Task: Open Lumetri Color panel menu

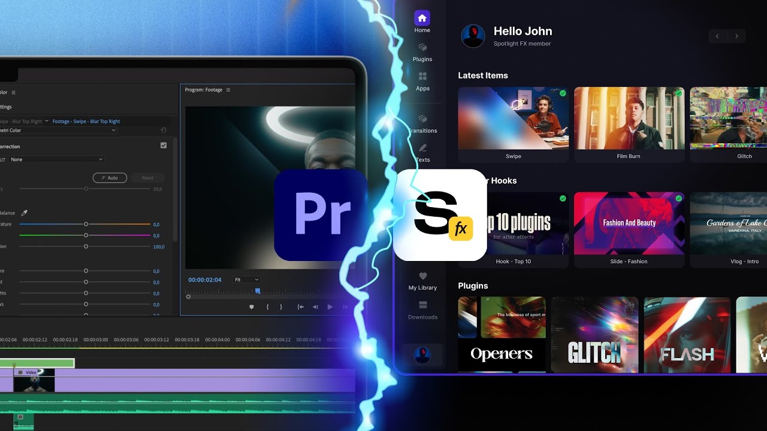Action: pos(13,92)
